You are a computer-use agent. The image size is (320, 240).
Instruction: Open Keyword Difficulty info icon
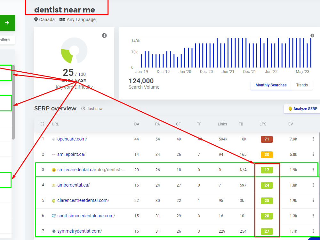click(104, 36)
